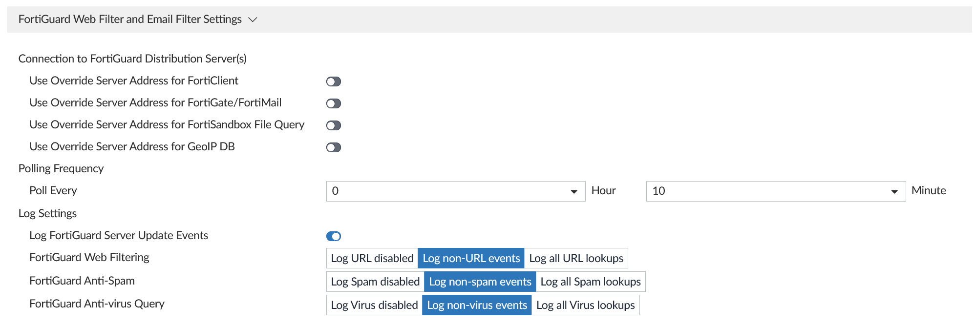Enable Override Server Address for GeoIP DB
Viewport: 976px width, 326px height.
pyautogui.click(x=334, y=147)
